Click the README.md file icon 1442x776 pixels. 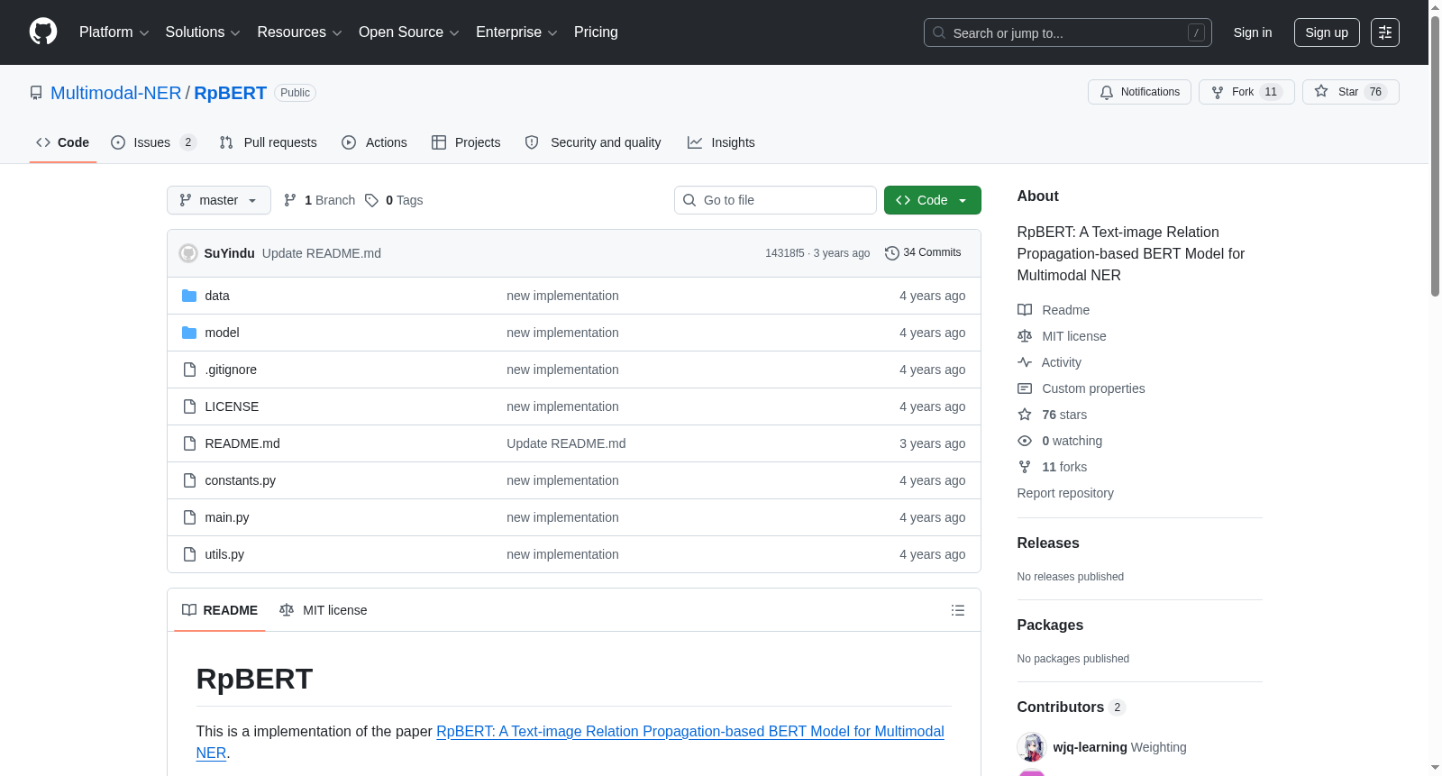click(x=189, y=443)
